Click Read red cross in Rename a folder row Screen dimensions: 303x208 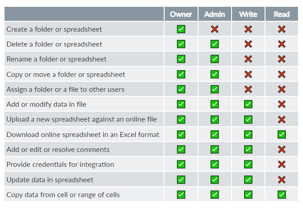click(x=282, y=59)
